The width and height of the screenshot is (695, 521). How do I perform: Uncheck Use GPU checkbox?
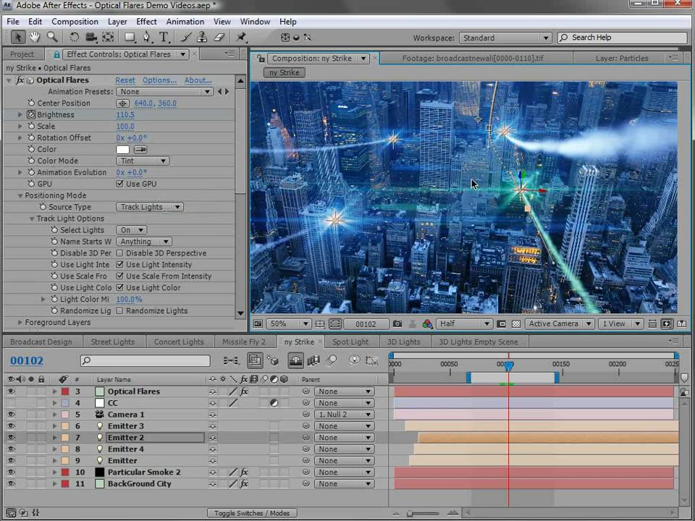click(x=119, y=184)
